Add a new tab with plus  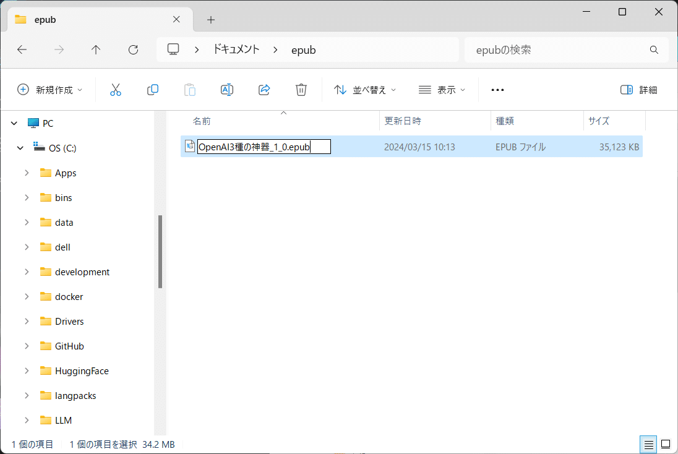pyautogui.click(x=211, y=20)
